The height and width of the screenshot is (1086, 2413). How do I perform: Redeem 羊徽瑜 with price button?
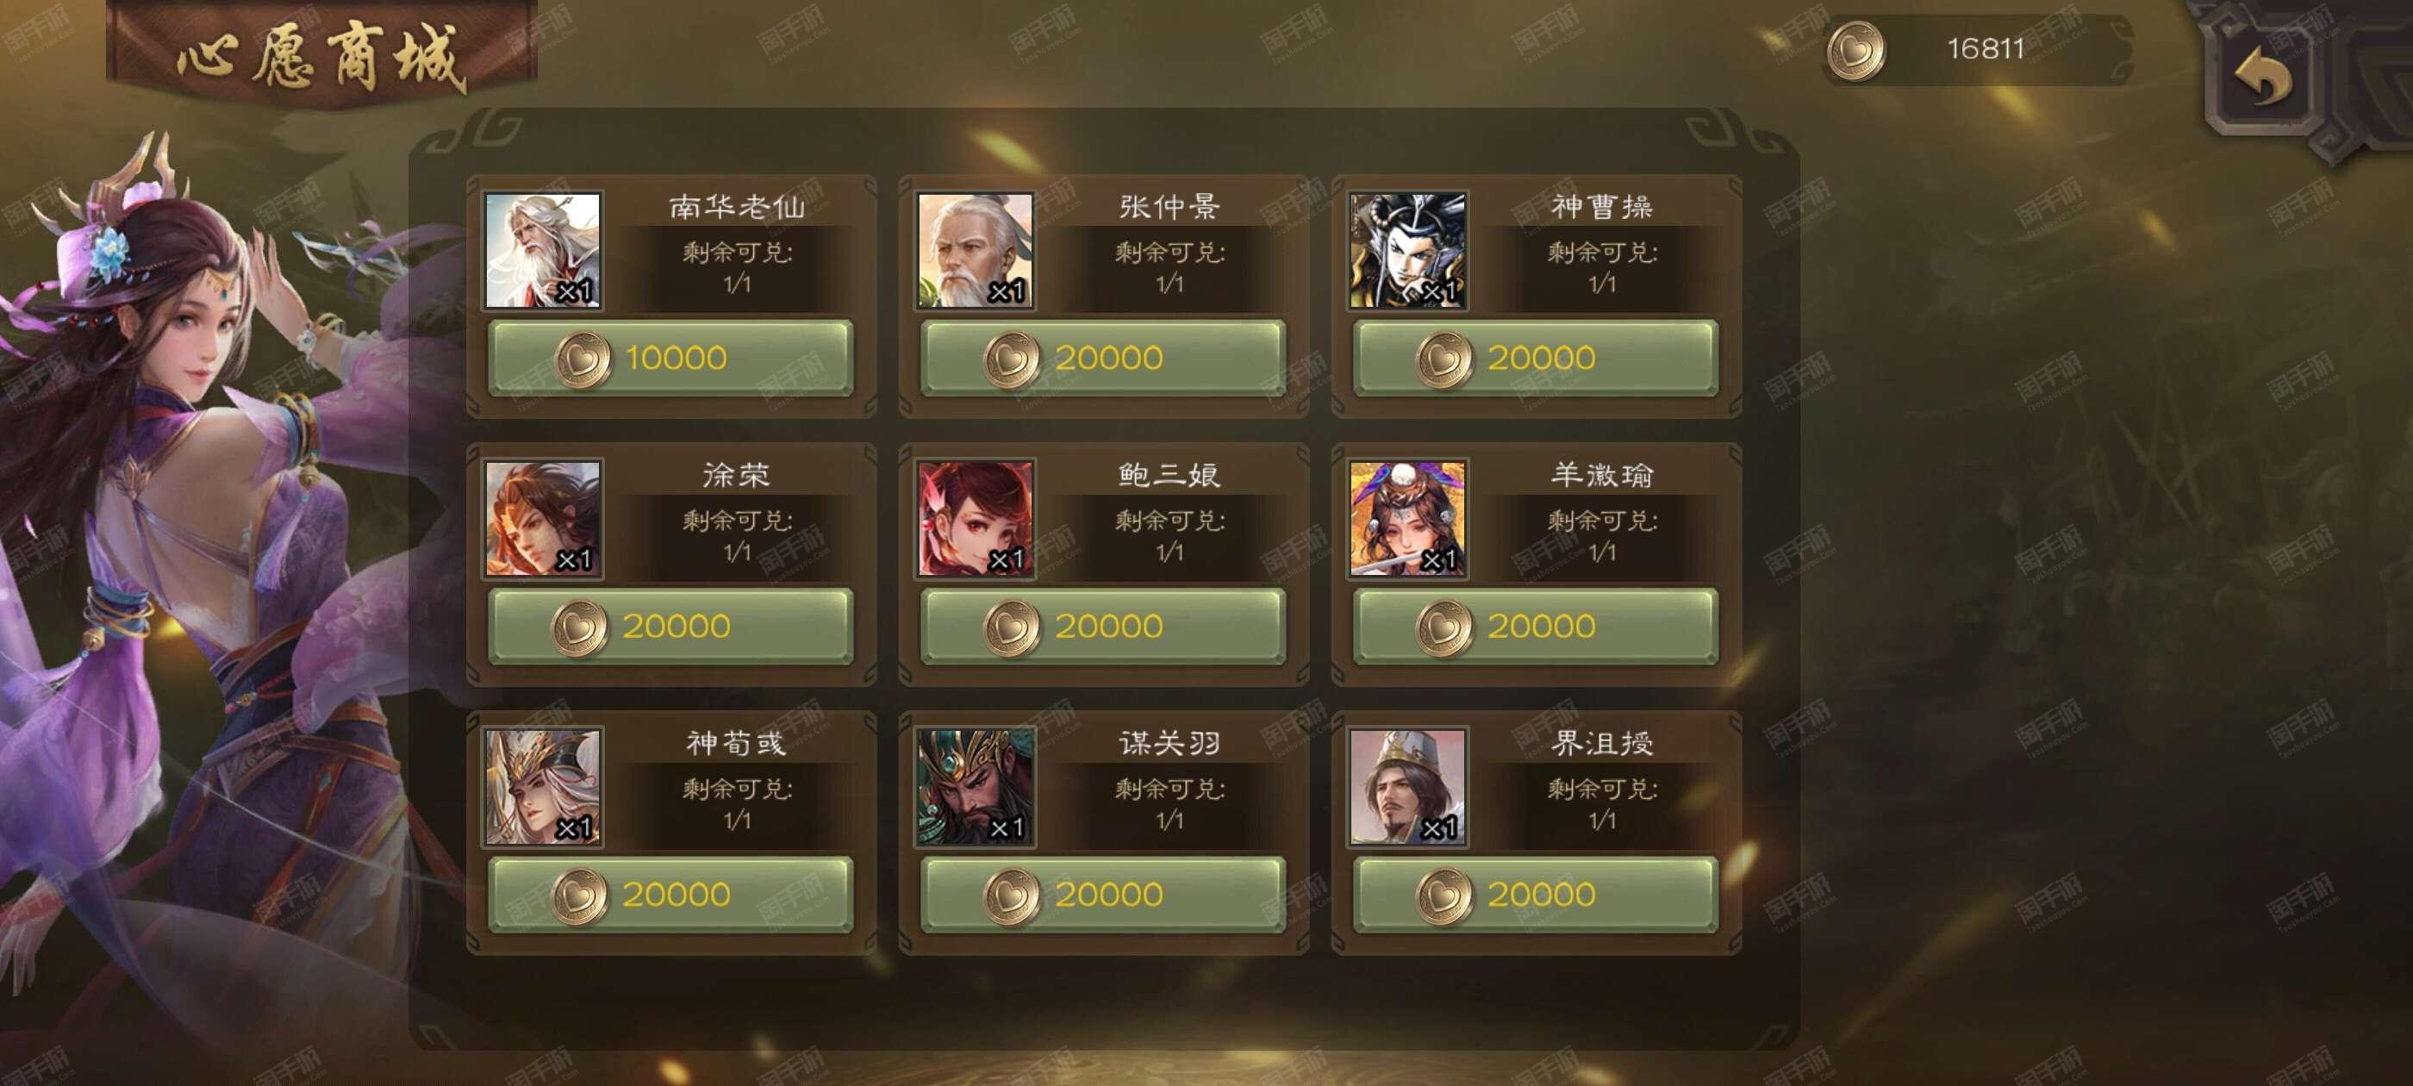point(1537,626)
